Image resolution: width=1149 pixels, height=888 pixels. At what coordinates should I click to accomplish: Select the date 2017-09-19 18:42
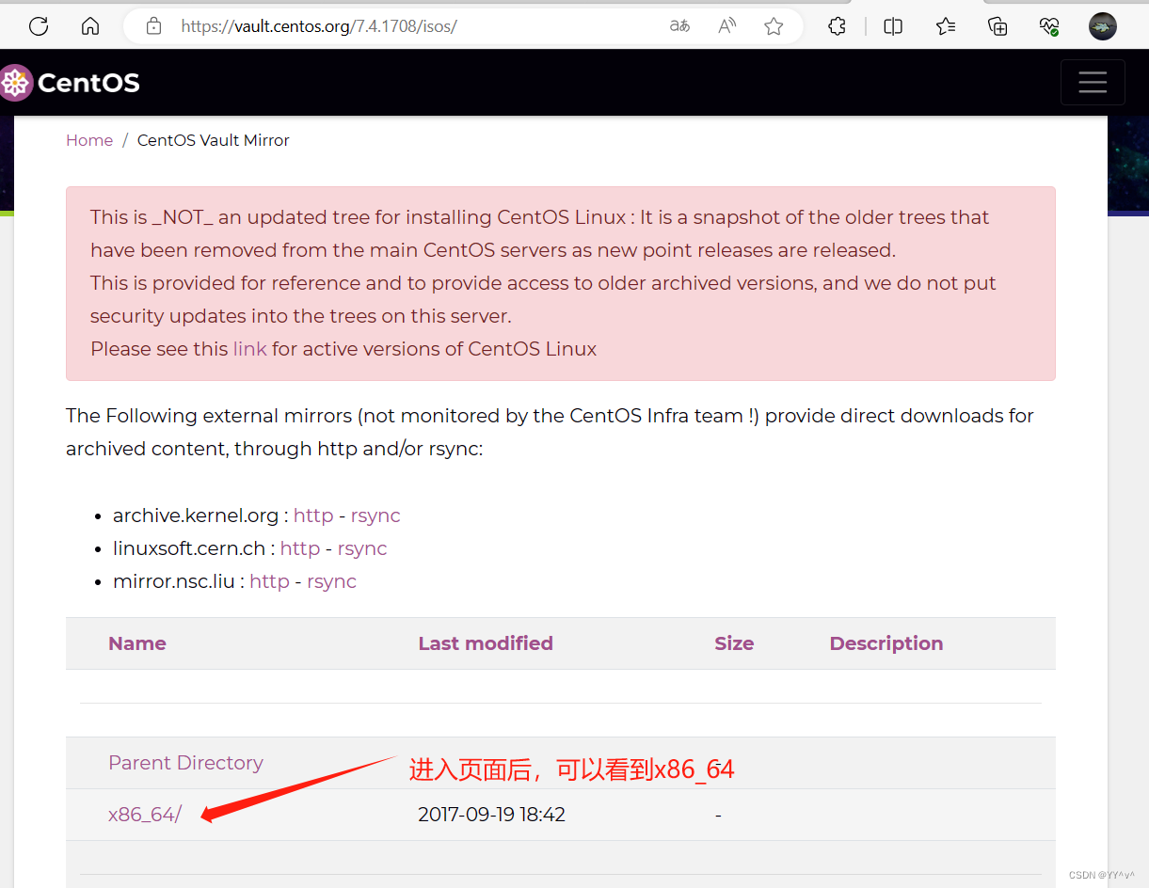[491, 815]
